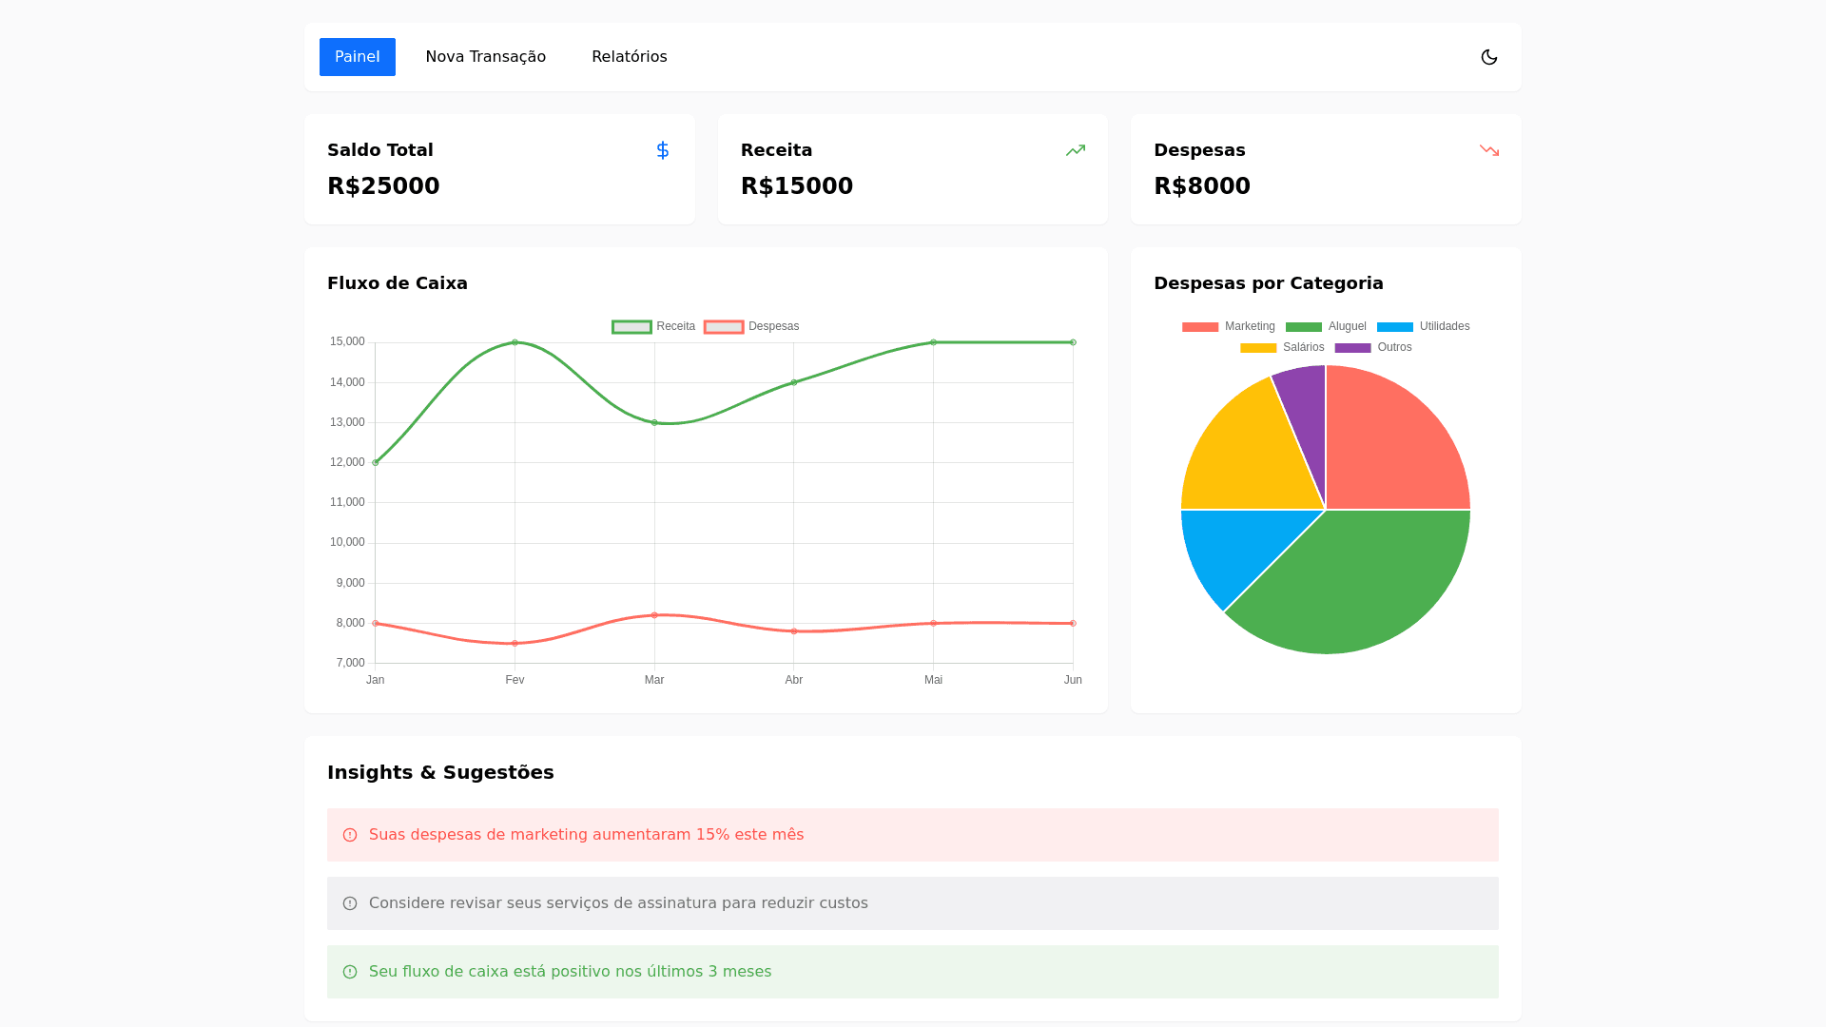Click the Utilidades blue legend swatch
Image resolution: width=1826 pixels, height=1027 pixels.
[1395, 326]
